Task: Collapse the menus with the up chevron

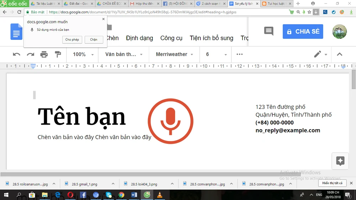Action: (x=339, y=54)
